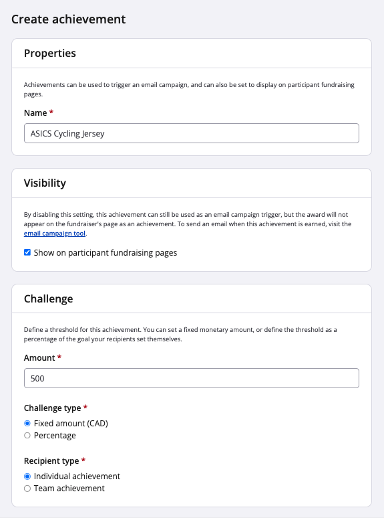The image size is (384, 518).
Task: Click the Amount field label
Action: (x=39, y=358)
